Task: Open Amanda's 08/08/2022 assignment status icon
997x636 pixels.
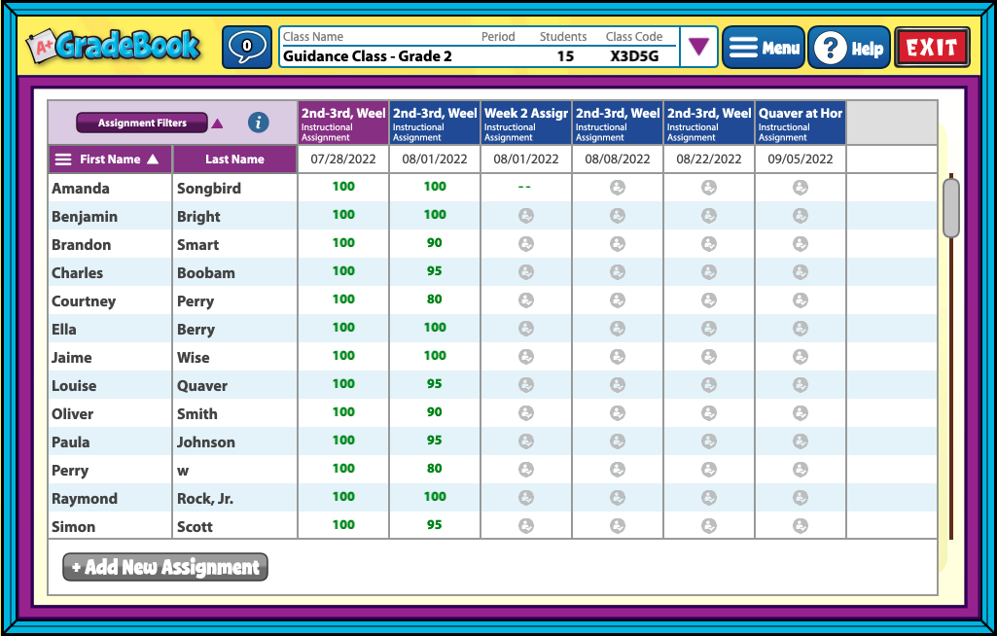Action: point(618,187)
